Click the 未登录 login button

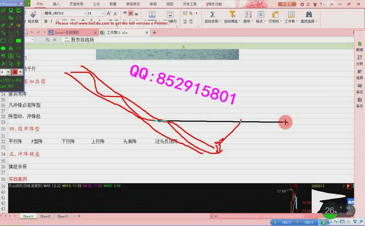pos(287,4)
